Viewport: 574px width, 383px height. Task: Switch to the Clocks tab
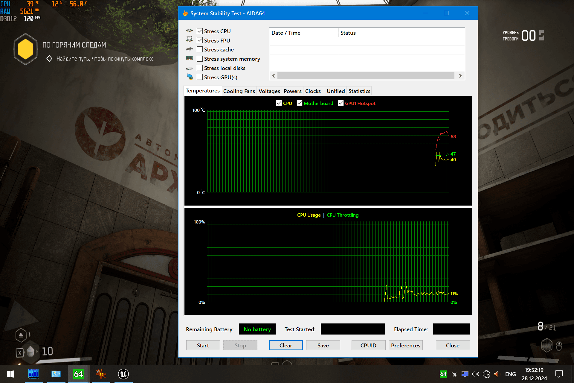[313, 91]
